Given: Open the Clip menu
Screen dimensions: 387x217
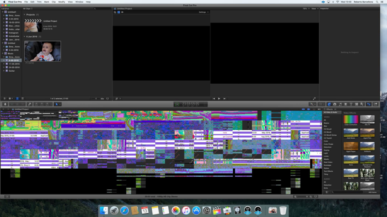Looking at the screenshot, I should pos(54,2).
